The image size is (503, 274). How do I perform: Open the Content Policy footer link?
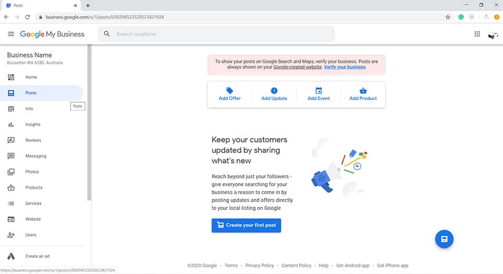point(297,266)
